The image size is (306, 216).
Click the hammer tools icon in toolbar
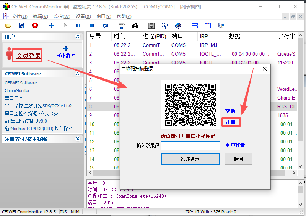point(121,26)
